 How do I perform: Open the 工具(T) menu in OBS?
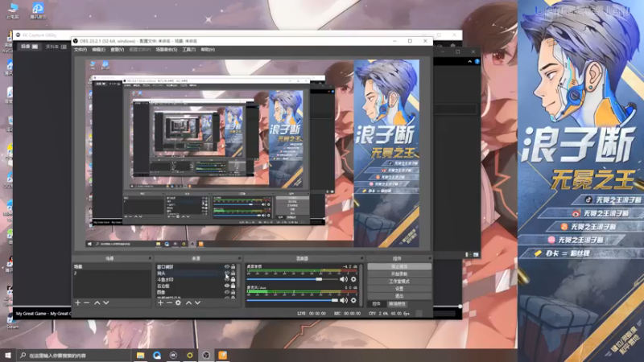coord(189,50)
